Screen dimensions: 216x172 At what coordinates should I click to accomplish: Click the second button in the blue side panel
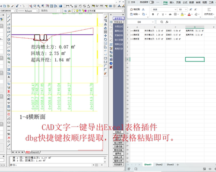(118, 22)
